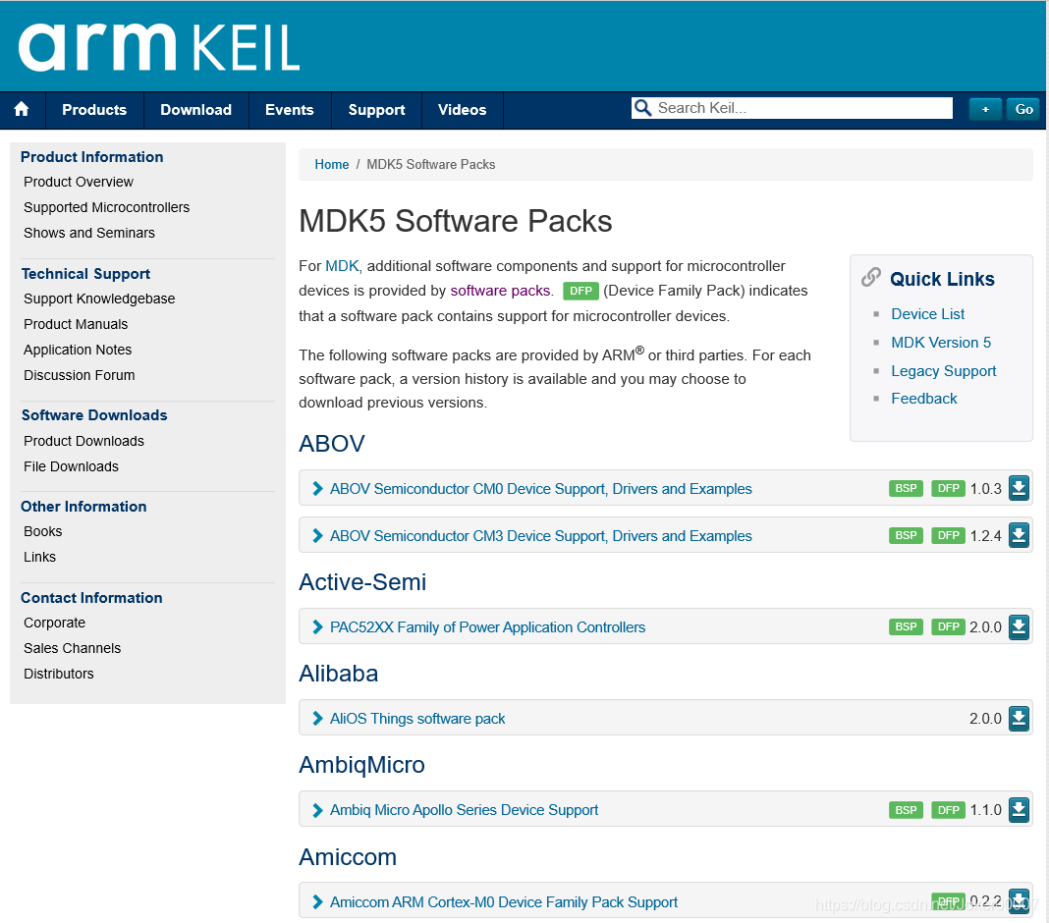The width and height of the screenshot is (1049, 923).
Task: Open the Download menu
Action: (196, 110)
